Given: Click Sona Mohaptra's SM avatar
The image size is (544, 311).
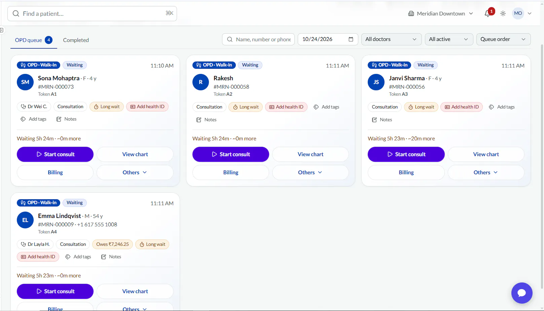Looking at the screenshot, I should (x=25, y=82).
